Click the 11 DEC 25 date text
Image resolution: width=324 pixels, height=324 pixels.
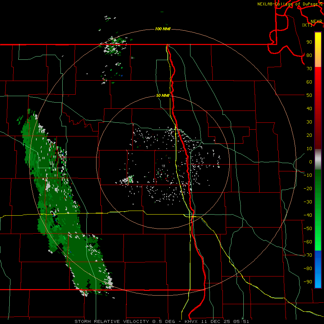point(216,321)
